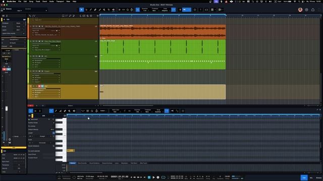Select the Eraser tool in arrange toolbar
The image size is (323, 181).
click(95, 10)
